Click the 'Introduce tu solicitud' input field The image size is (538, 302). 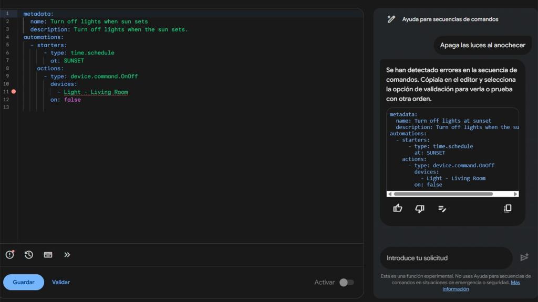[x=446, y=257]
